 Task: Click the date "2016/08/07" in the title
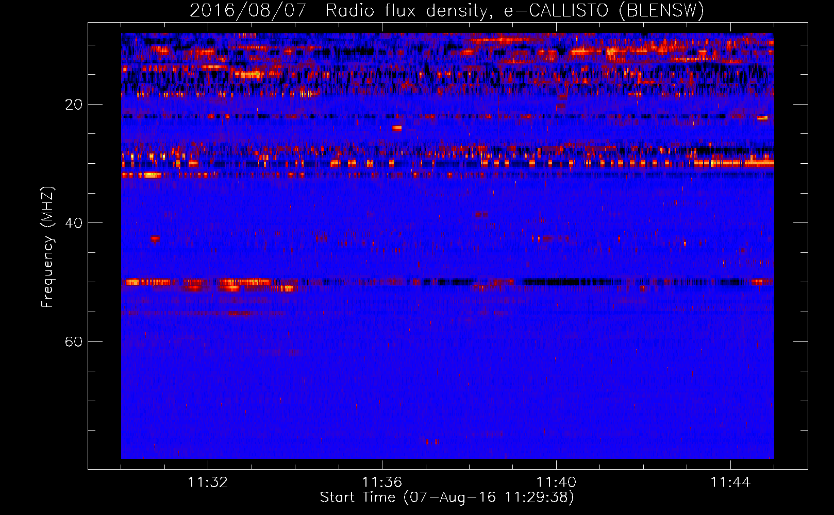click(248, 11)
